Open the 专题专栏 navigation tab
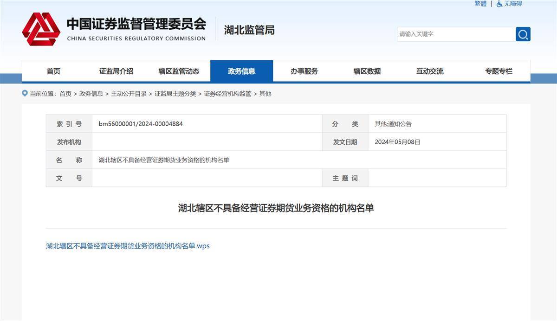The image size is (557, 321). [499, 71]
